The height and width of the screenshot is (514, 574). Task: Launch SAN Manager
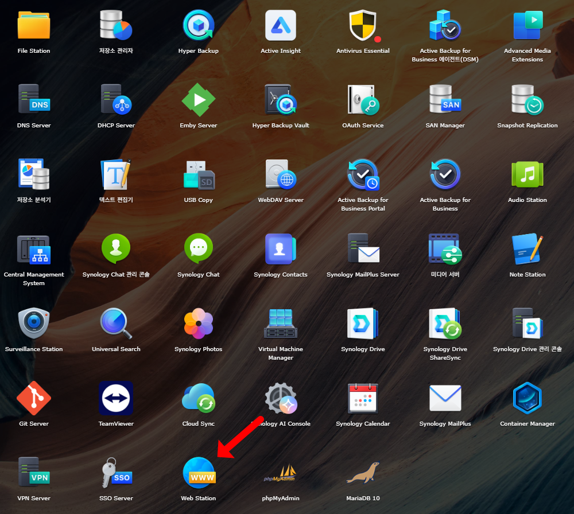tap(445, 99)
